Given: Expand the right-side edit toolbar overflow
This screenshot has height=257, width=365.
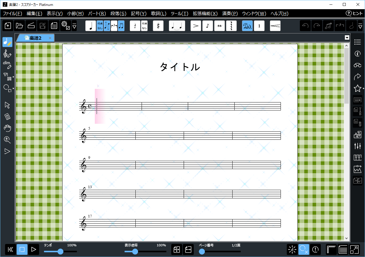Looking at the screenshot, I should [x=360, y=26].
